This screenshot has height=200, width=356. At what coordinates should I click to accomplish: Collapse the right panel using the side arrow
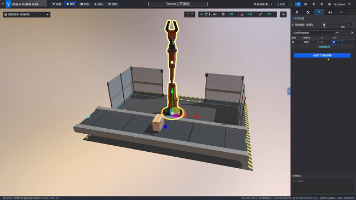(289, 92)
